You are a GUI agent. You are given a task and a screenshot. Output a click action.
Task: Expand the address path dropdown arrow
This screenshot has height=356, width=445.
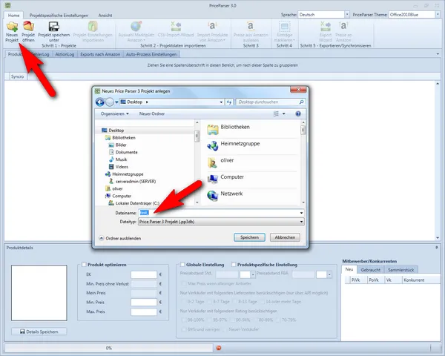(221, 102)
